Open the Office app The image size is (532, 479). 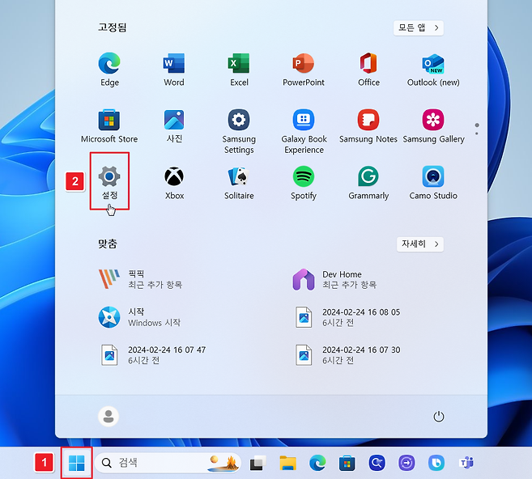pos(368,70)
